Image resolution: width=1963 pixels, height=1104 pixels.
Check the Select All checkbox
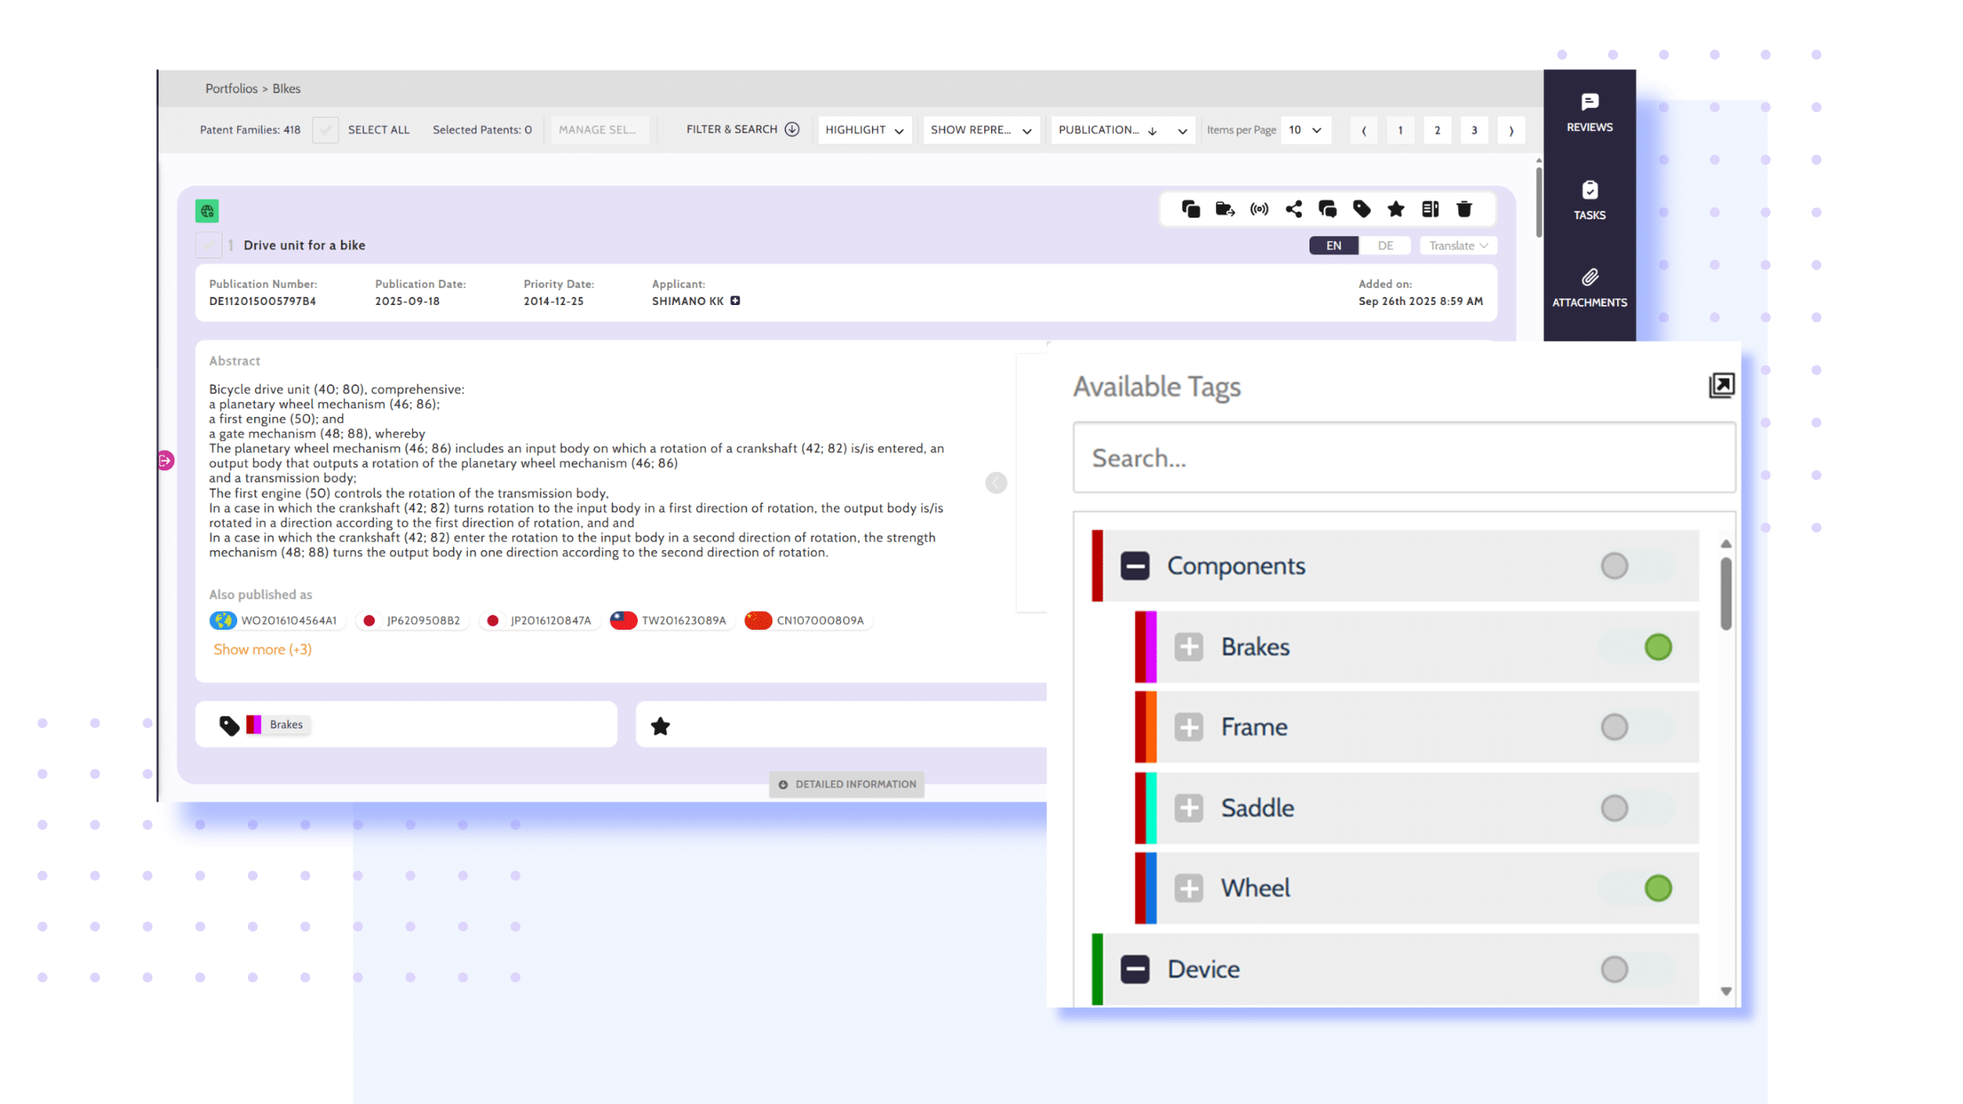click(325, 130)
